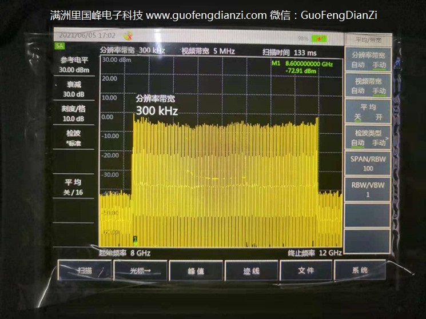Toggle 视频带宽 auto/manual softkey
The height and width of the screenshot is (319, 426).
coord(368,86)
